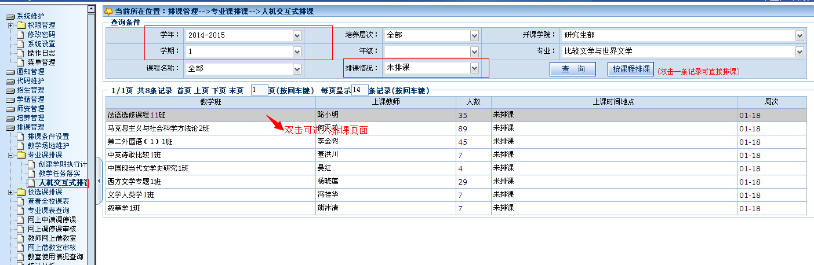Viewport: 814px width, 265px height.
Task: Click the 招生管理 module icon
Action: (10, 90)
